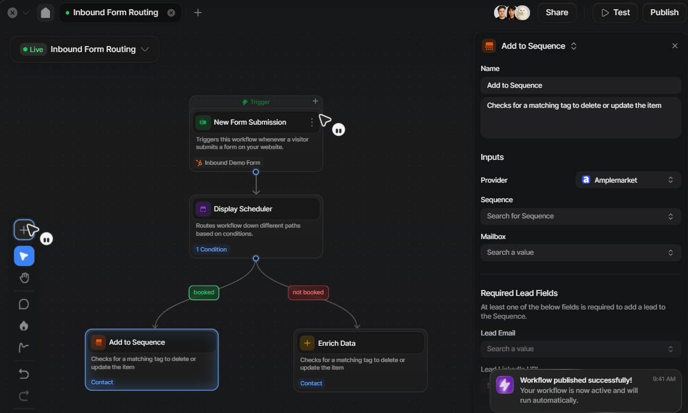The width and height of the screenshot is (688, 413).
Task: Select the comment bubble tool
Action: tap(24, 304)
